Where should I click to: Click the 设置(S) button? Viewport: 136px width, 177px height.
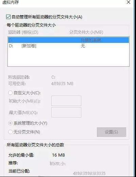click(112, 132)
